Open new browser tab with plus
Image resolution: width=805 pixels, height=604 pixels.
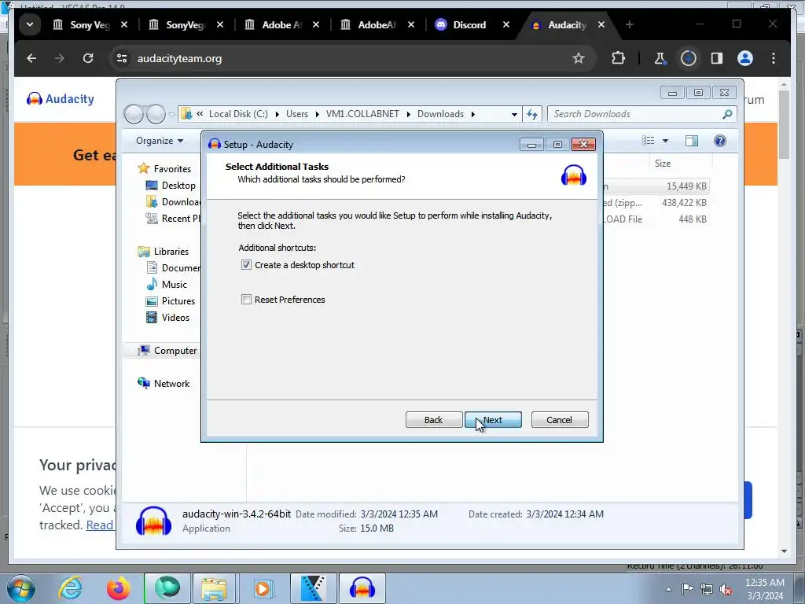(630, 24)
